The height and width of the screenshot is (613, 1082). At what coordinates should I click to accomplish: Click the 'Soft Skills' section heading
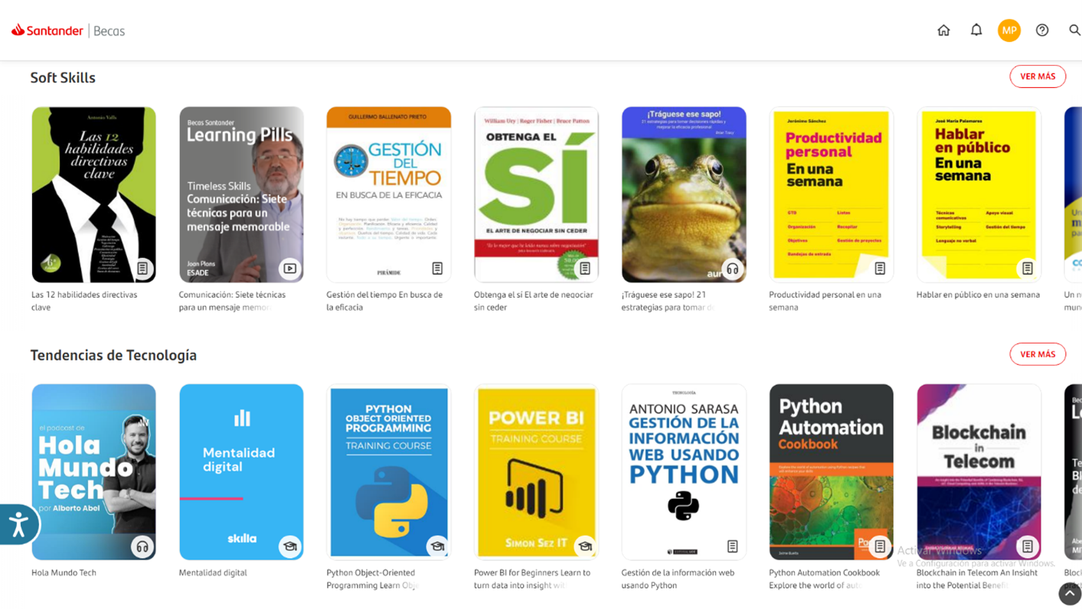[63, 77]
